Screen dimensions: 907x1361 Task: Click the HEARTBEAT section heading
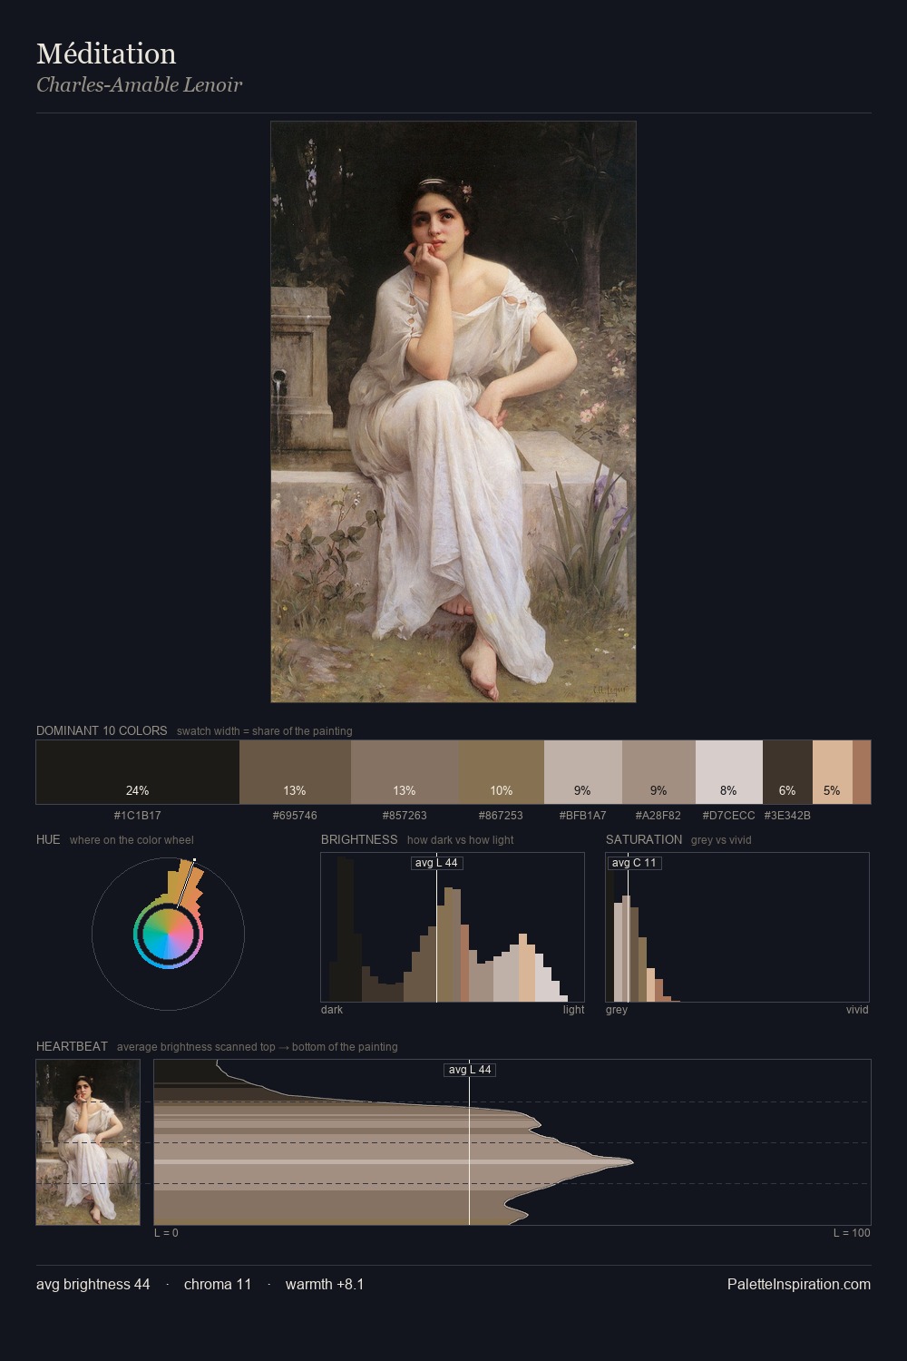[72, 1046]
